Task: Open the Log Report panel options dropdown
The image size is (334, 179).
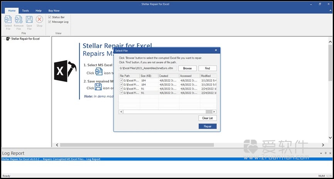Action: [321, 153]
